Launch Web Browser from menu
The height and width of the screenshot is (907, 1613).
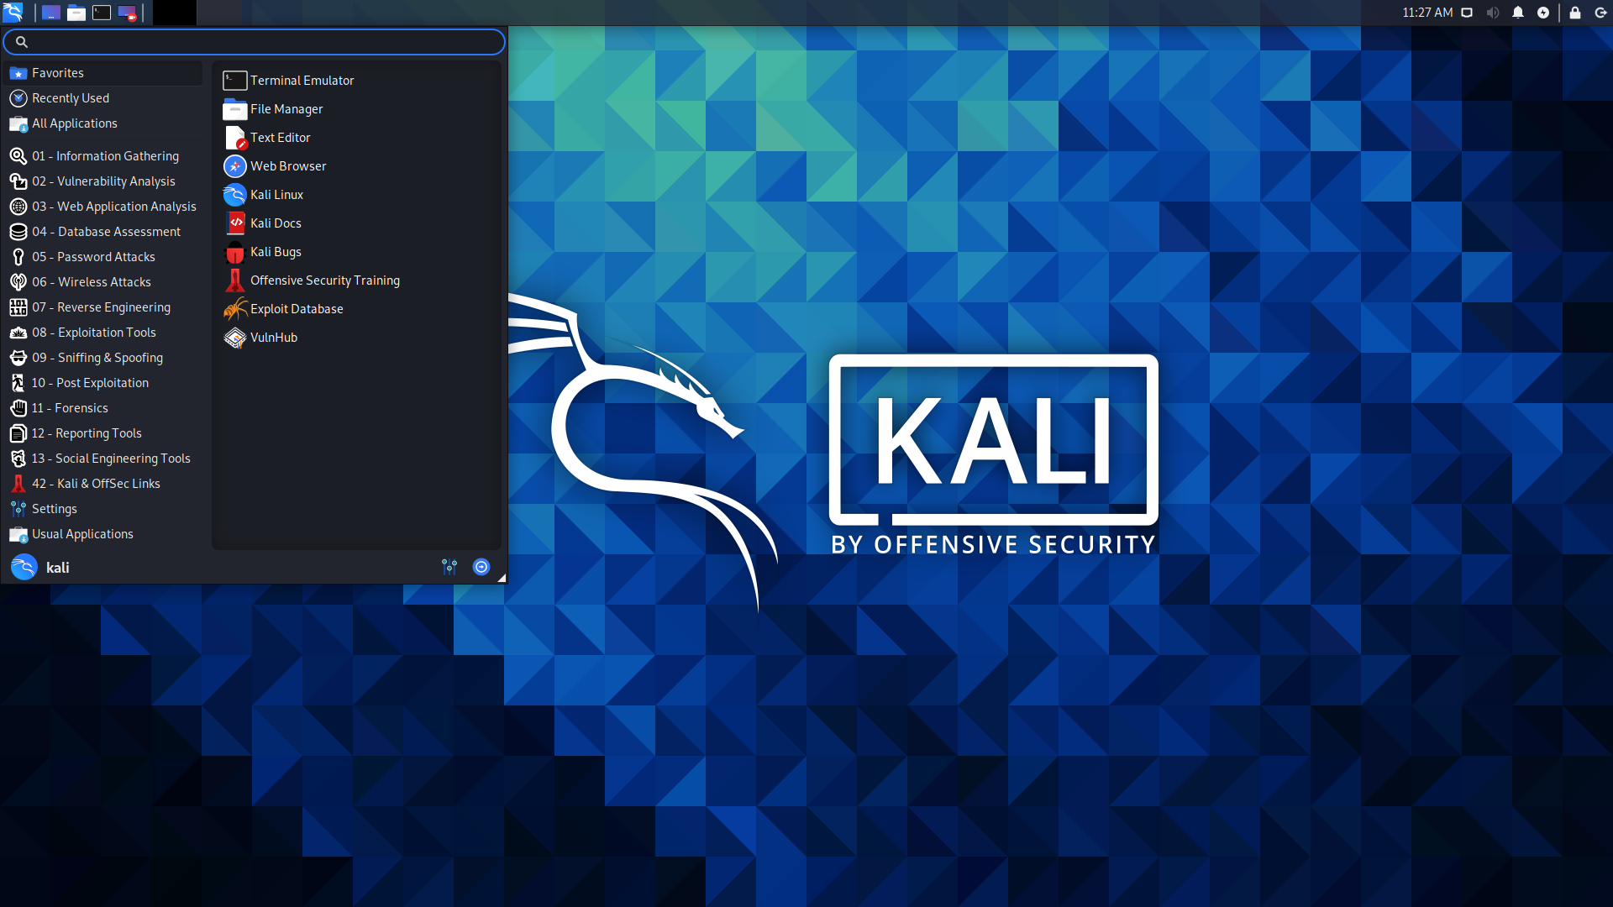tap(288, 165)
